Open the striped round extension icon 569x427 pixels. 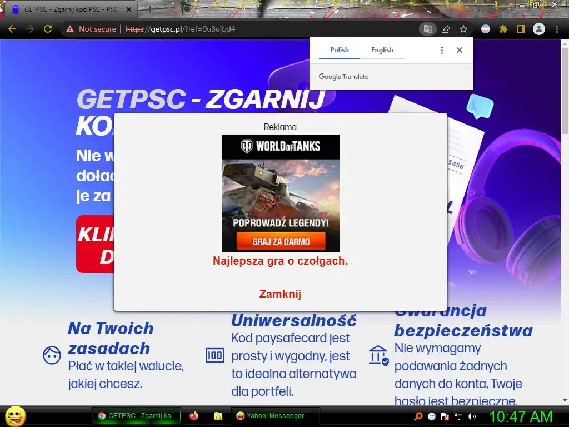point(486,29)
